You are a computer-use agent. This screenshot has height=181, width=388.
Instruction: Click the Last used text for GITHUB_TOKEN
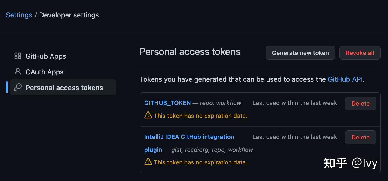(x=295, y=103)
